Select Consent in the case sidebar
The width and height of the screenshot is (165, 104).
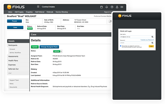click(19, 49)
